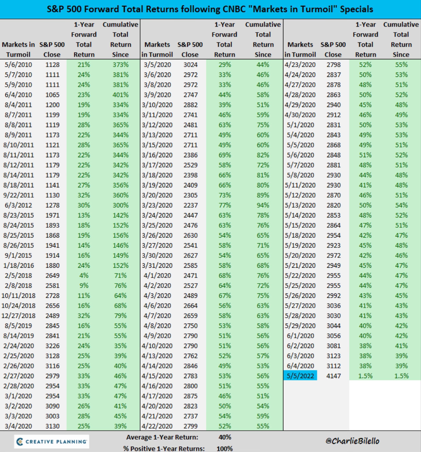The height and width of the screenshot is (452, 421).
Task: Click the 9/22/2011 date cell
Action: point(18,195)
